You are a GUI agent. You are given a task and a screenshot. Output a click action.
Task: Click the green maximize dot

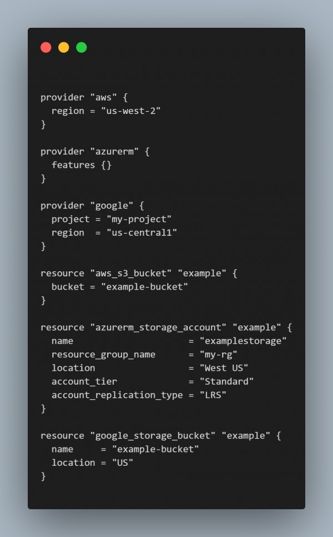[82, 47]
